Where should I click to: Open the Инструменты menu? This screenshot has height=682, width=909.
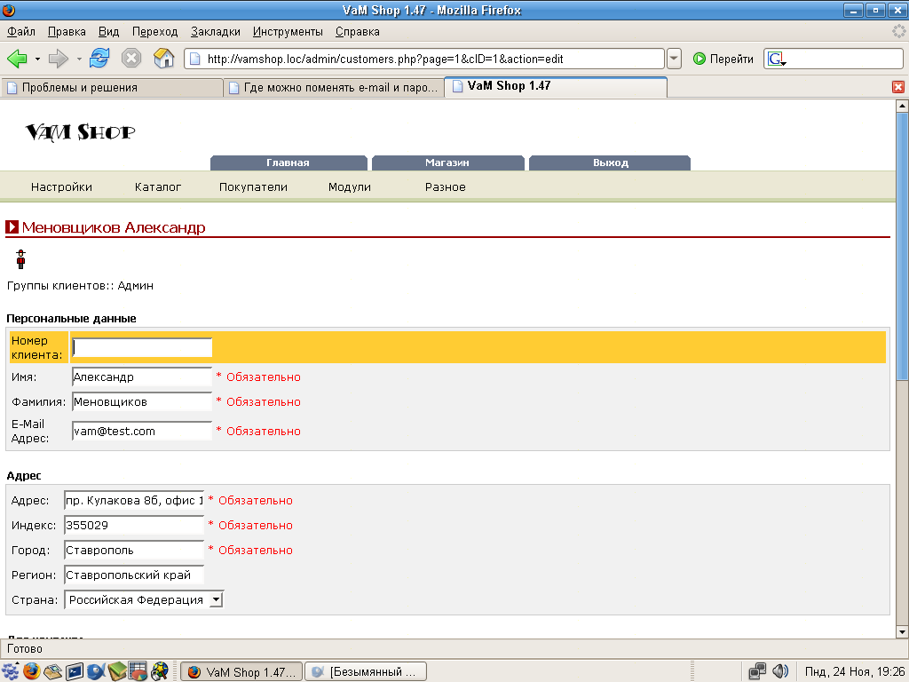[x=288, y=31]
